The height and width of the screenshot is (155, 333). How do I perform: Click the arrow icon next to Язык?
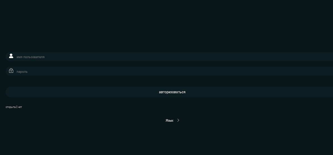click(178, 120)
